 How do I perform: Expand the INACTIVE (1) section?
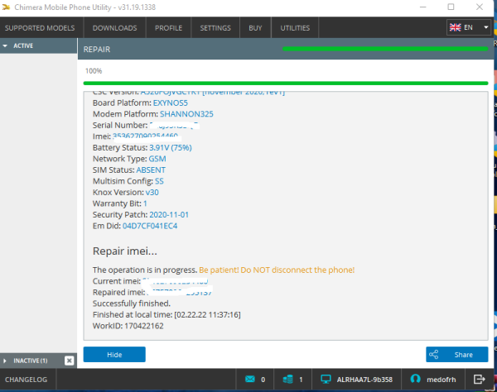[30, 361]
